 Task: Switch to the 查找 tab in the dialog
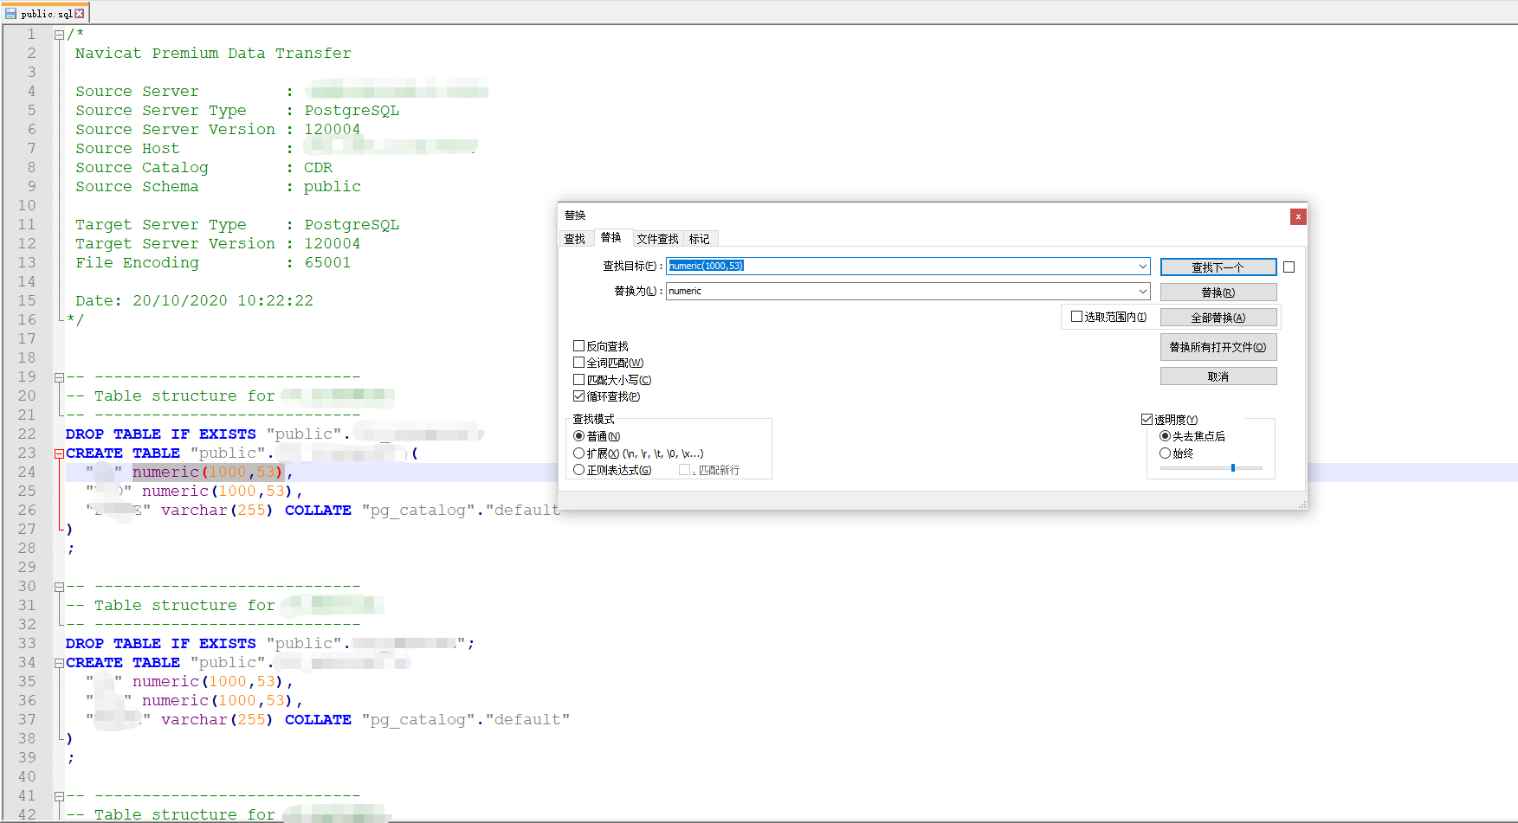[575, 239]
